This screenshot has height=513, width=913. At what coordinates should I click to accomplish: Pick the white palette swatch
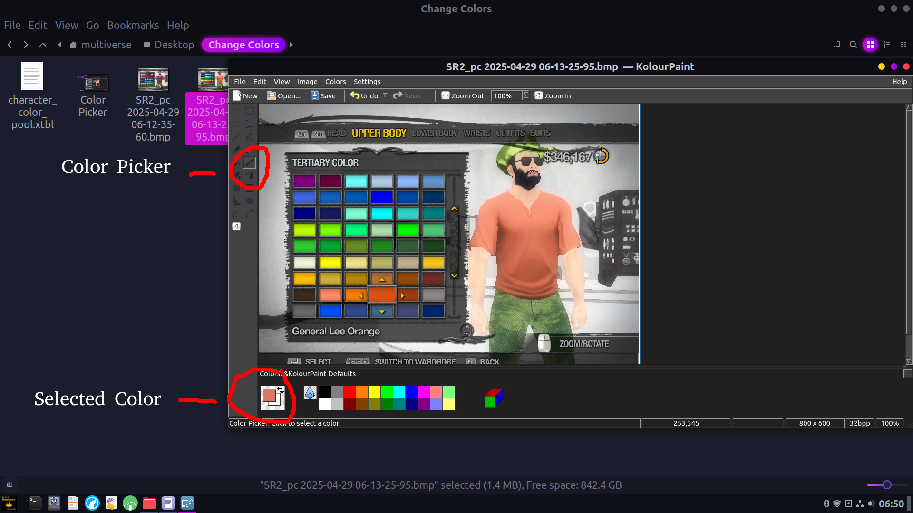(x=325, y=404)
